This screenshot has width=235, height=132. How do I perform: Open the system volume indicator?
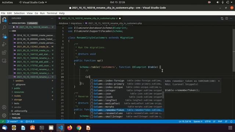[218, 2]
